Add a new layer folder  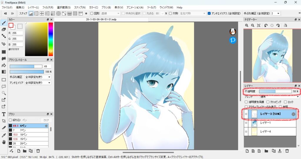266,151
